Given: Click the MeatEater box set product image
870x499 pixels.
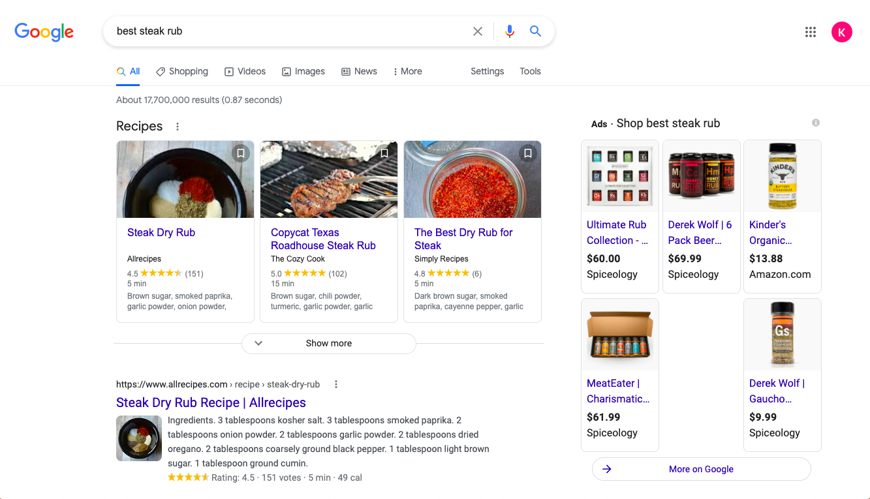Looking at the screenshot, I should [x=620, y=335].
